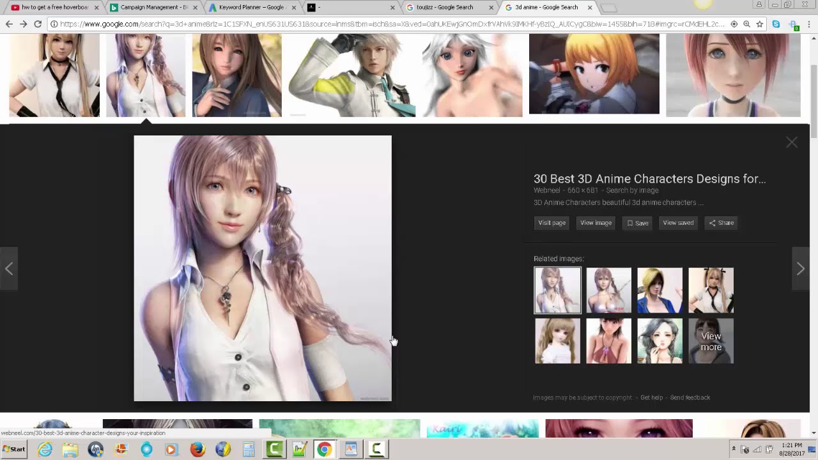This screenshot has height=460, width=818.
Task: Select related image of dark-haired girl illustration
Action: 660,341
